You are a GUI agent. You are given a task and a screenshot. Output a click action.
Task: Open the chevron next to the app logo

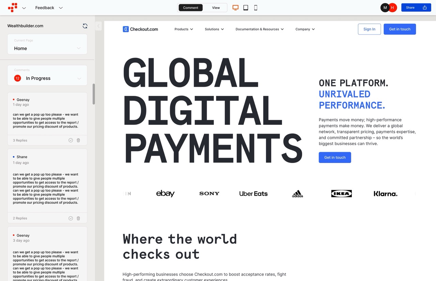pos(24,8)
